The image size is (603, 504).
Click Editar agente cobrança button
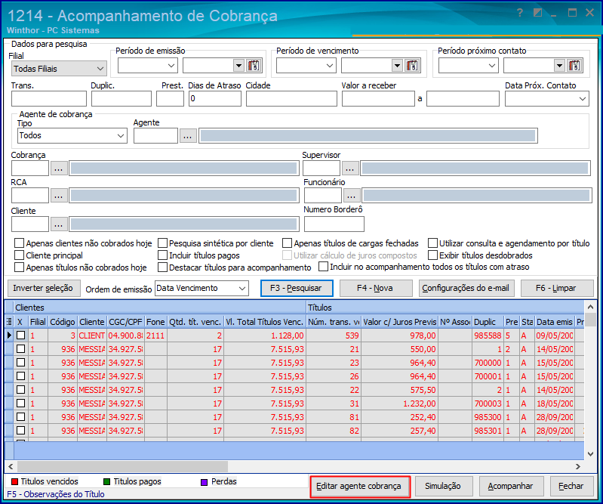point(360,487)
